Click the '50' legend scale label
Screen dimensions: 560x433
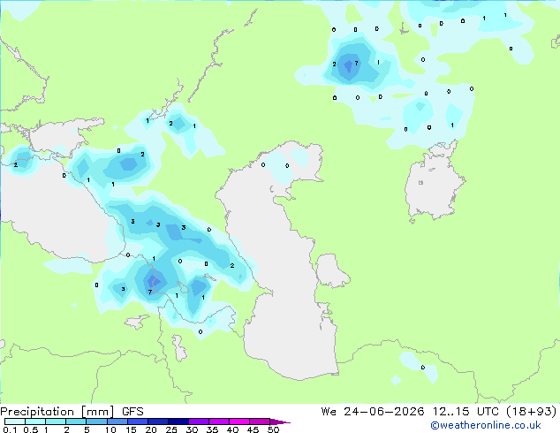pyautogui.click(x=273, y=429)
